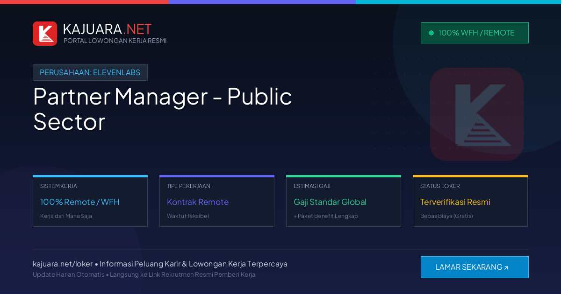Screen dimensions: 561x294
Task: Click the ESTIMASI GAJI card label
Action: (x=312, y=186)
